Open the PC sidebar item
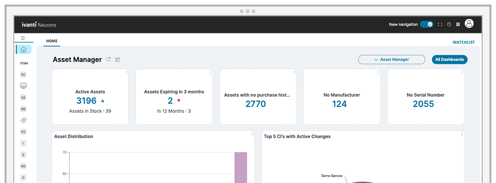This screenshot has width=496, height=183. (x=23, y=75)
